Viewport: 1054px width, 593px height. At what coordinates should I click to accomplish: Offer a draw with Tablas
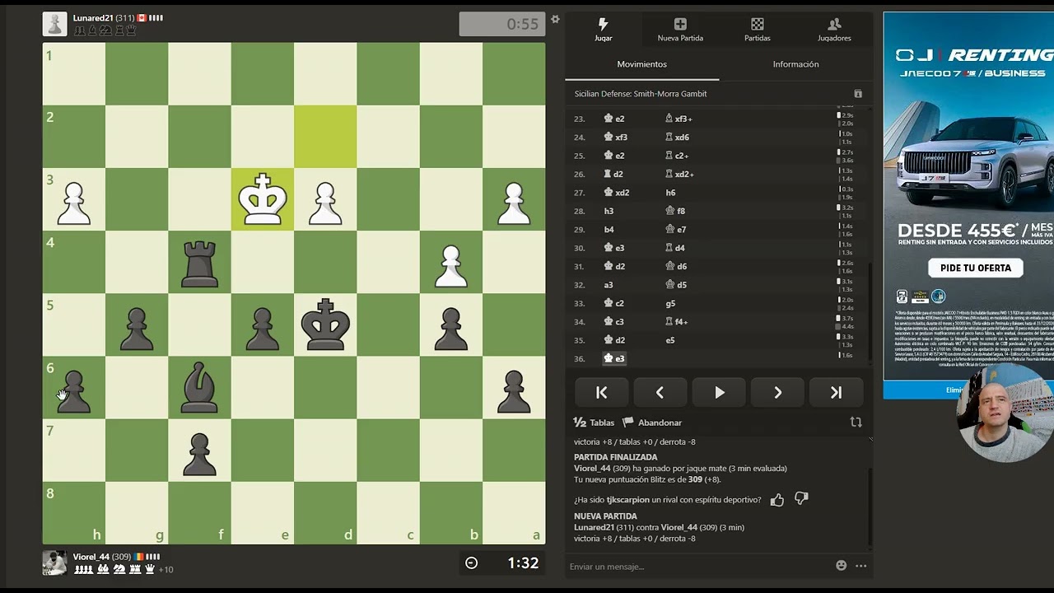tap(594, 423)
